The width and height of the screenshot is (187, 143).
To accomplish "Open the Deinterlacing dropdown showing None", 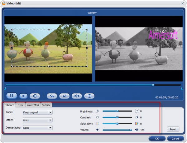I will point(38,128).
